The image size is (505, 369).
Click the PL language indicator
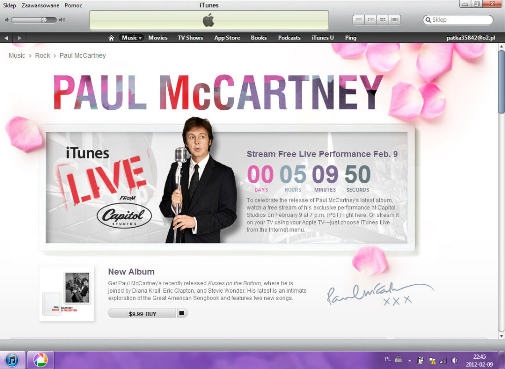click(388, 359)
